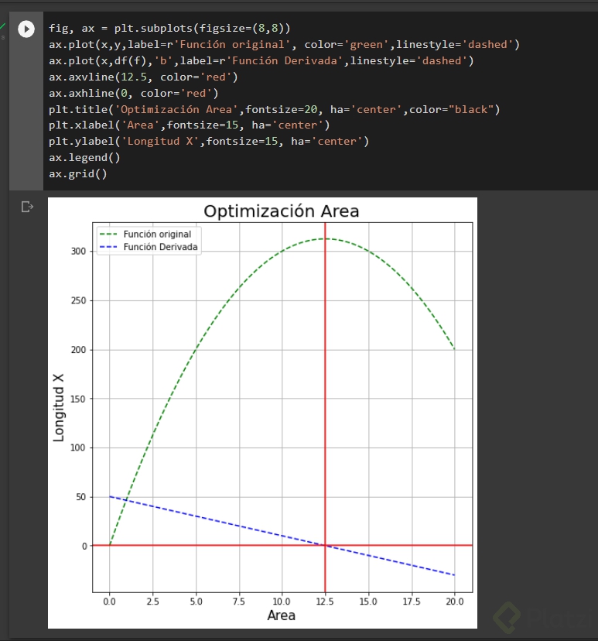
Task: Click the y-axis tick label 100
Action: (x=78, y=447)
